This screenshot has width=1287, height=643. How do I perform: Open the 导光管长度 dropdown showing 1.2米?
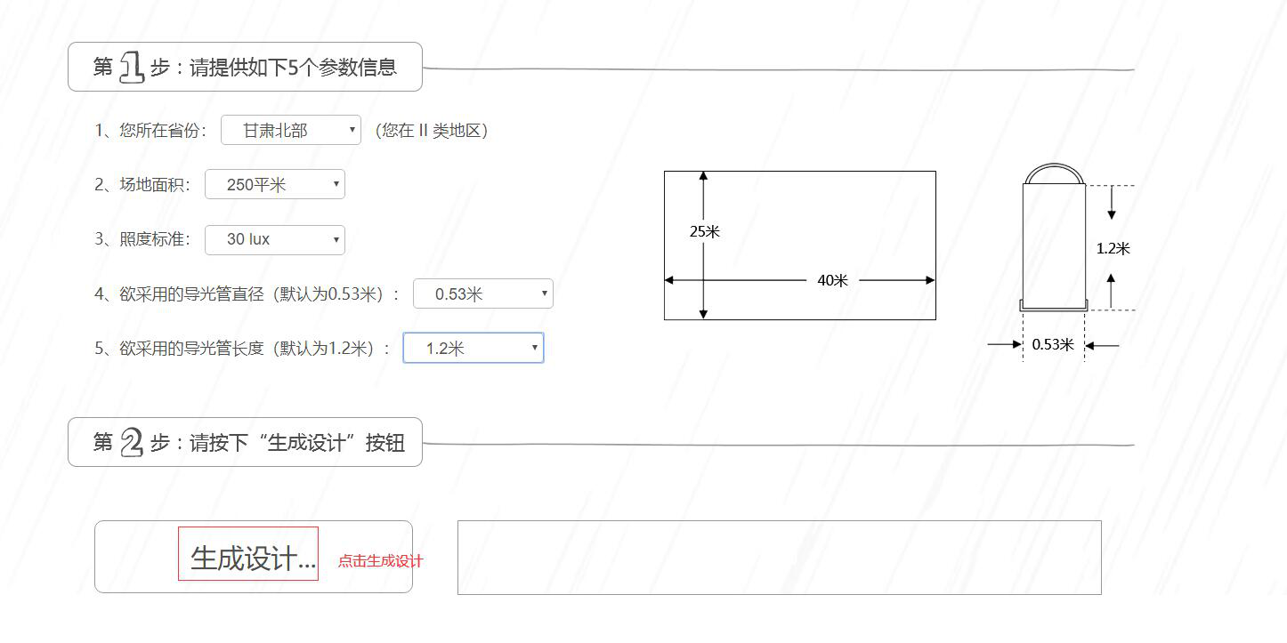pos(473,349)
